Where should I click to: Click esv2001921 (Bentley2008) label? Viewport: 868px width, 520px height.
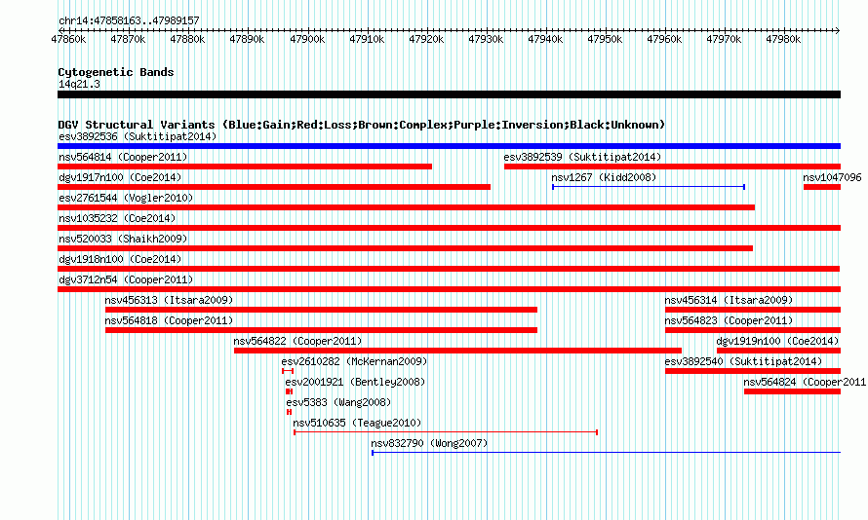pos(355,383)
